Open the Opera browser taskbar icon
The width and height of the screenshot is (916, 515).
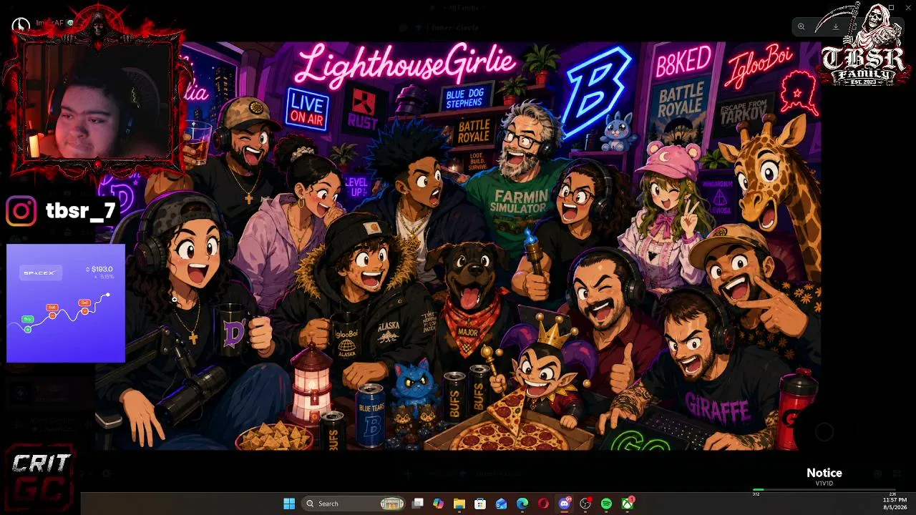coord(543,504)
